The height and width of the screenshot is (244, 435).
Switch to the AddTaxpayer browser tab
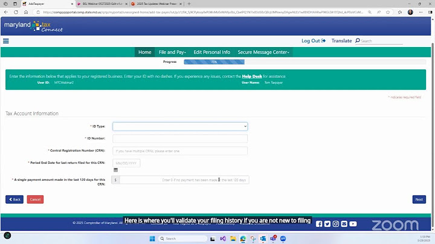pyautogui.click(x=47, y=4)
